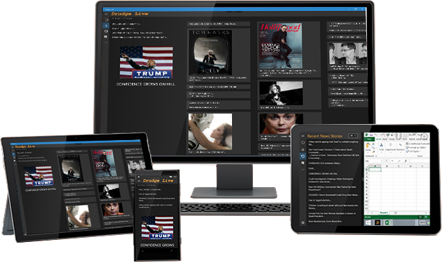Click the Trump flag image on the Surface tablet

pyautogui.click(x=39, y=177)
